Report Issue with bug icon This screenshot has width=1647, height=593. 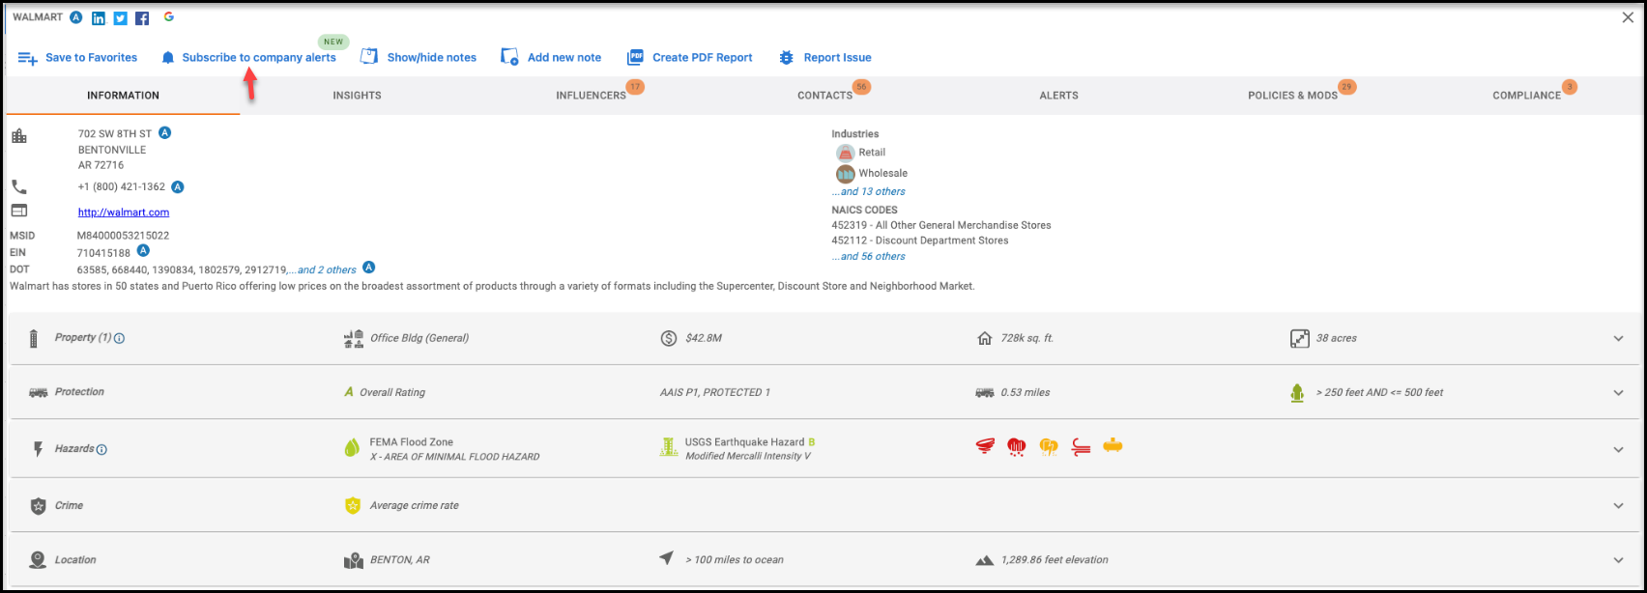(x=825, y=58)
